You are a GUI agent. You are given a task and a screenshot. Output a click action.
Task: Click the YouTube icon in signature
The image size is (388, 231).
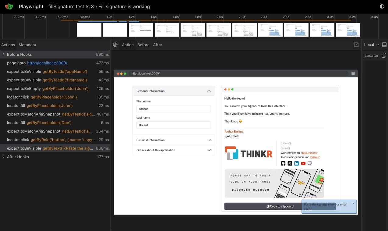[x=303, y=163]
